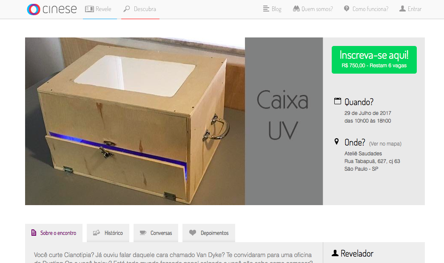Screen dimensions: 444x263
Task: Click the Blog lines icon
Action: [x=266, y=9]
